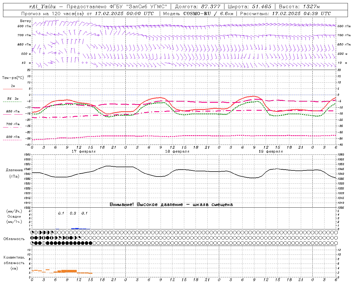Click the Облачность row label
Screen dimensions: 352x282
[x=14, y=239]
